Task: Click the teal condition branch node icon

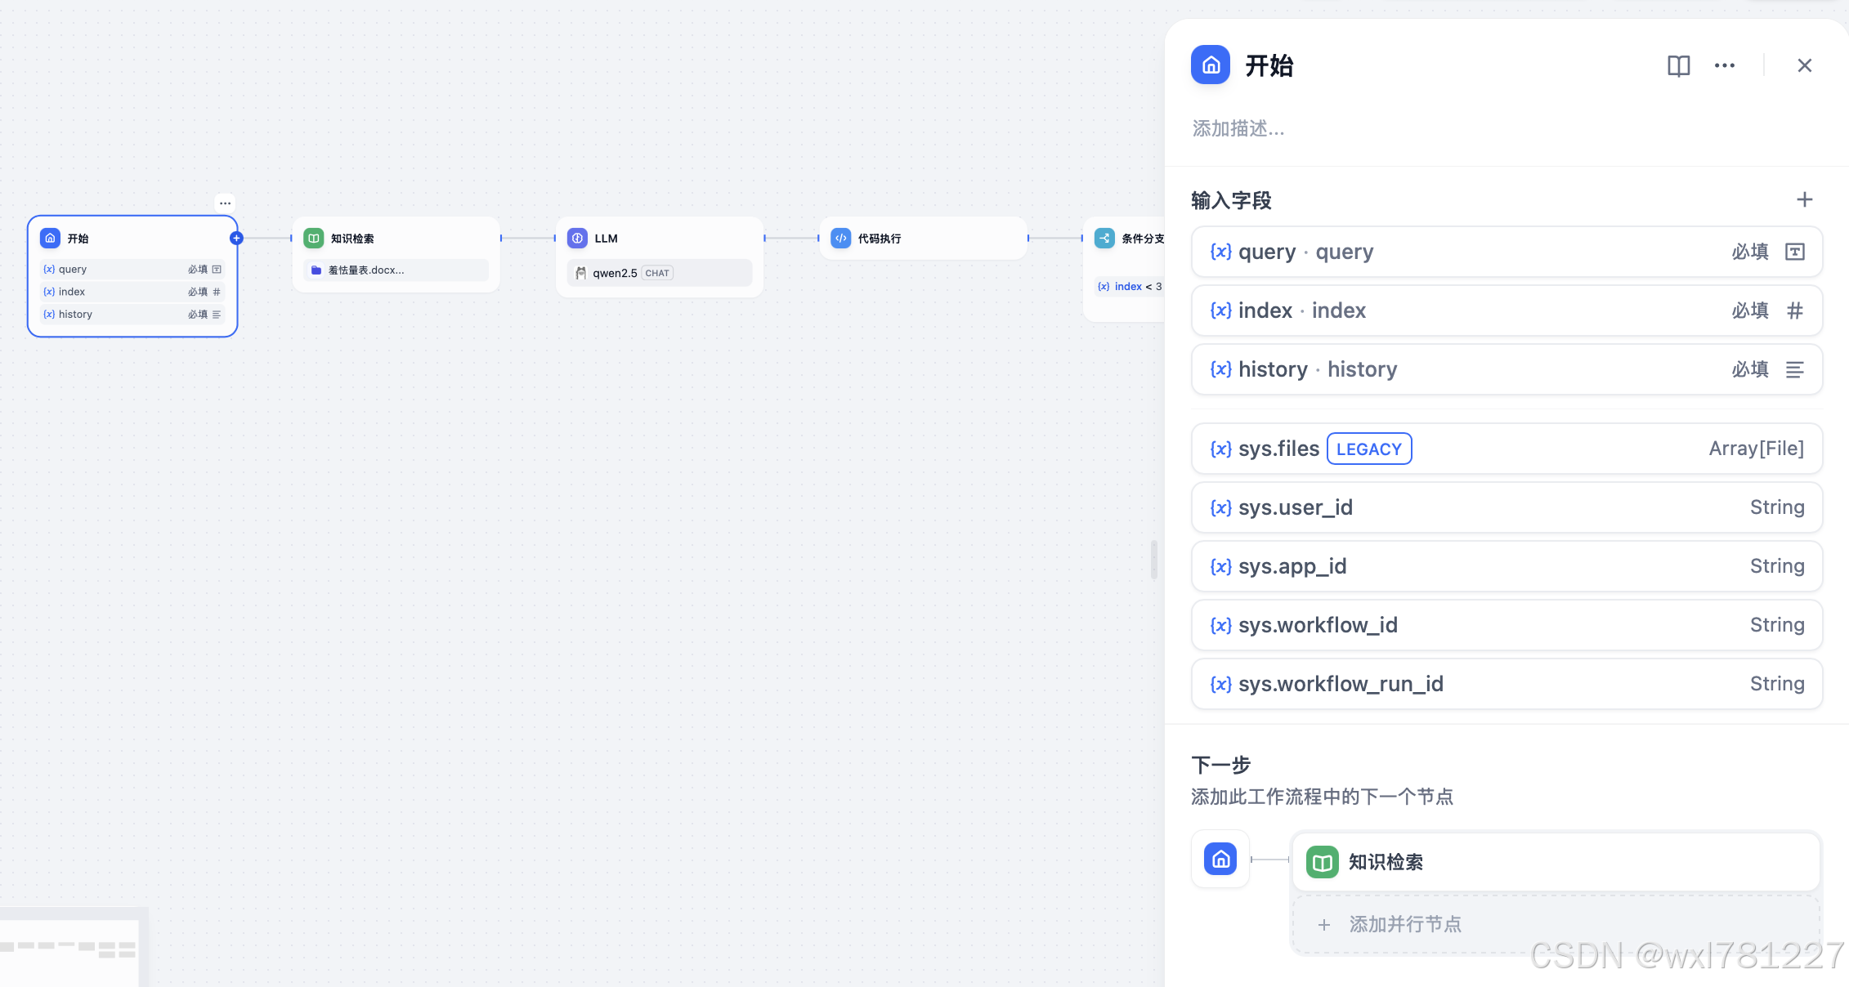Action: (x=1104, y=238)
